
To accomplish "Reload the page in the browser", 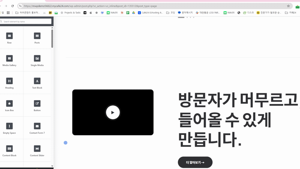I will click(13, 6).
